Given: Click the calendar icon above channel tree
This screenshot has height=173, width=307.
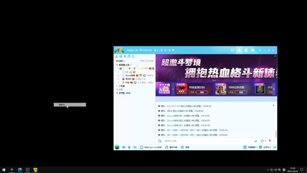Looking at the screenshot, I should click(129, 57).
